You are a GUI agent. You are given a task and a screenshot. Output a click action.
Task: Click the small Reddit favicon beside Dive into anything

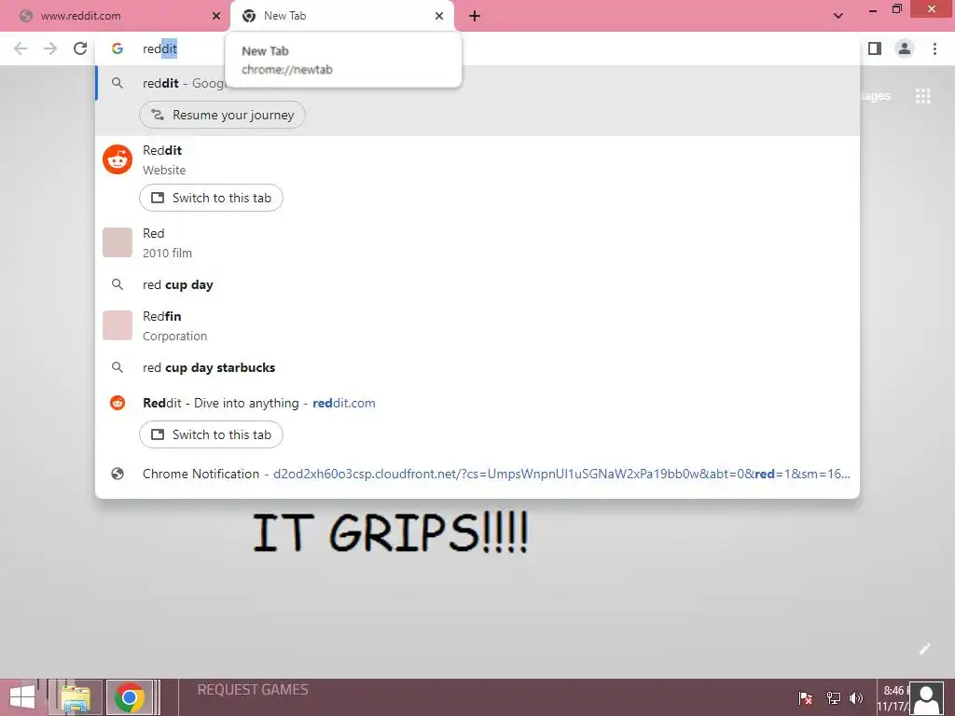118,403
